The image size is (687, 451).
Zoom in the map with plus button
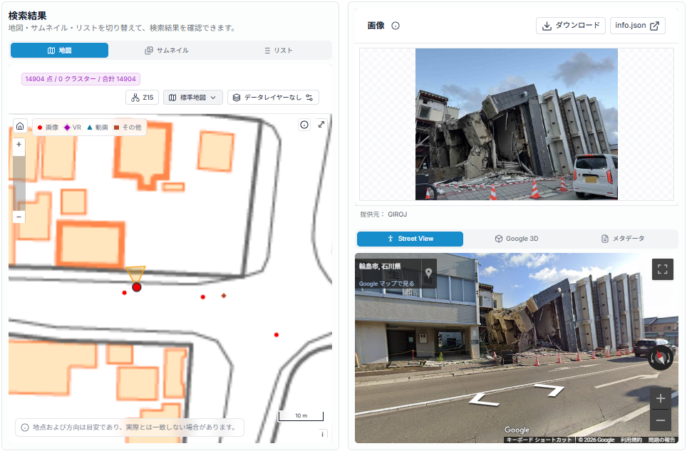[19, 144]
